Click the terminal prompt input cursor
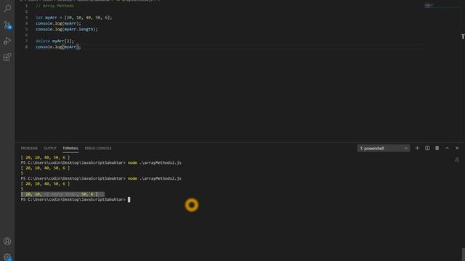This screenshot has height=261, width=465. pyautogui.click(x=129, y=200)
